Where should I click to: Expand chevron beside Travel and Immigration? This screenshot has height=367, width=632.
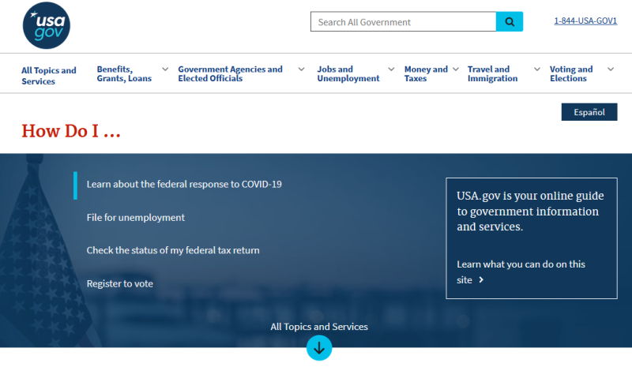pos(537,69)
